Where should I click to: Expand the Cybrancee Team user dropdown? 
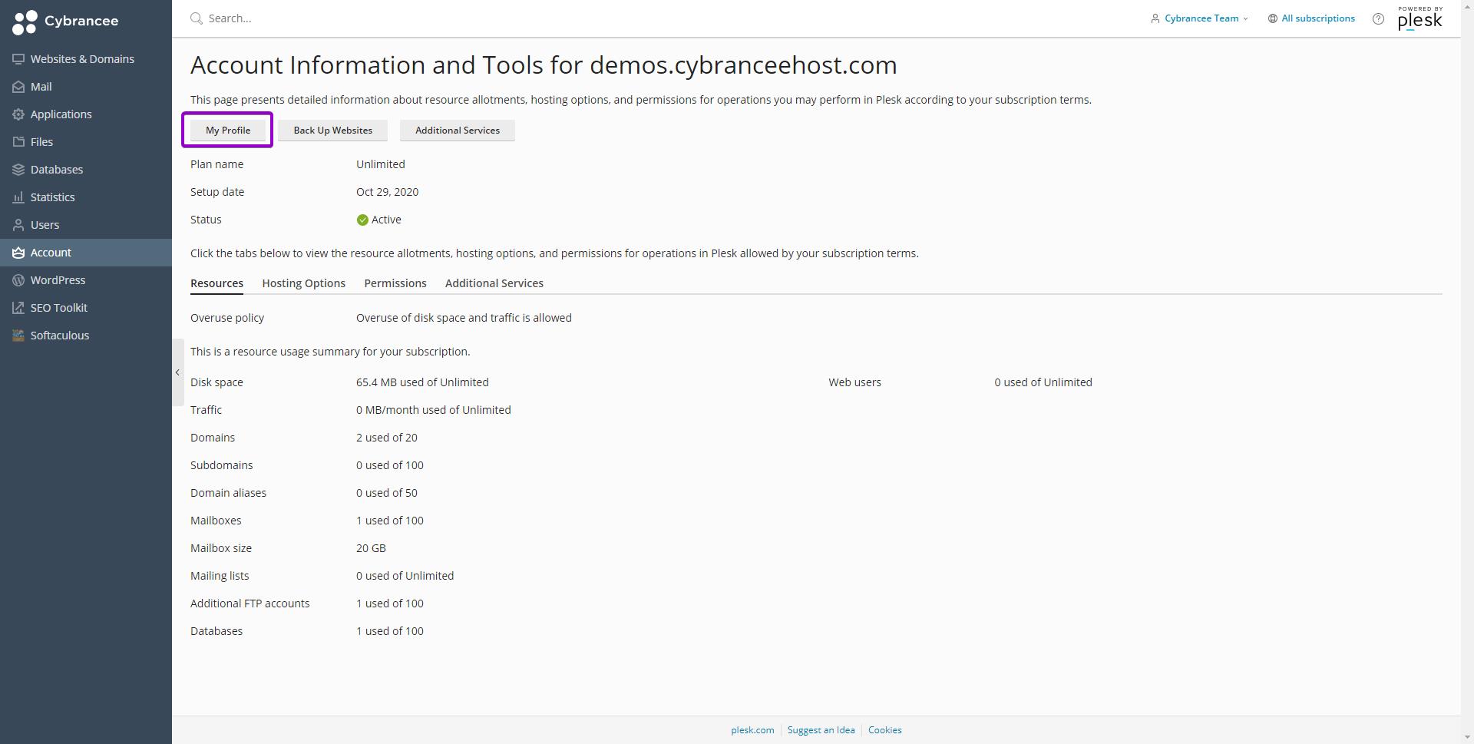pyautogui.click(x=1199, y=18)
